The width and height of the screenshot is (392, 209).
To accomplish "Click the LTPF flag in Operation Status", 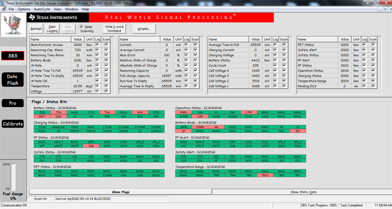I will tap(249, 112).
